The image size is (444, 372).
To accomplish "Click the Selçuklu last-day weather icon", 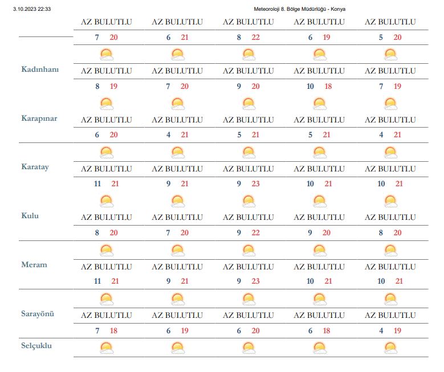I will [x=391, y=348].
